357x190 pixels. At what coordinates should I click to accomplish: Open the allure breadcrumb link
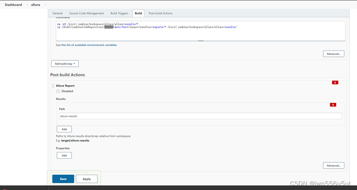[35, 5]
